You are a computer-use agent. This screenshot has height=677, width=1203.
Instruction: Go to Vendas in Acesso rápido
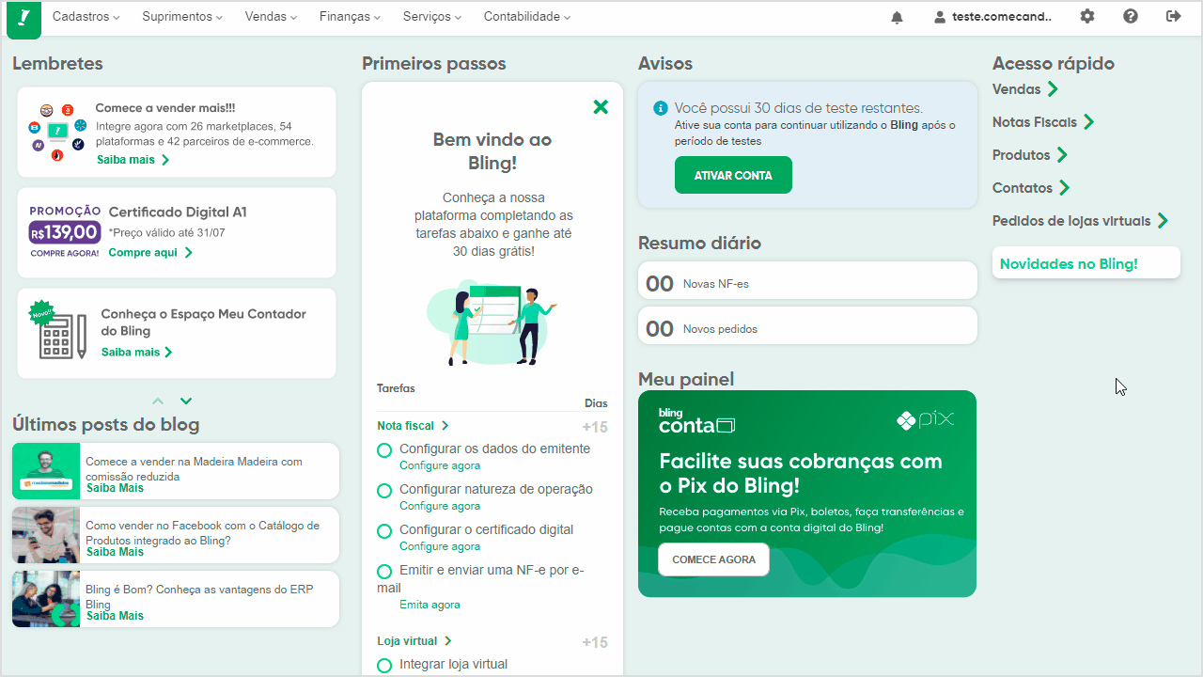point(1025,89)
